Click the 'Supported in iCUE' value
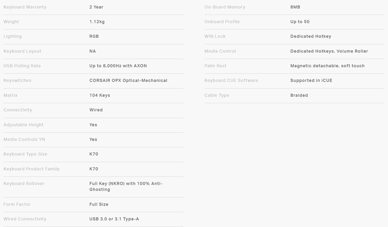Screen dimensions: 388x227 311,80
